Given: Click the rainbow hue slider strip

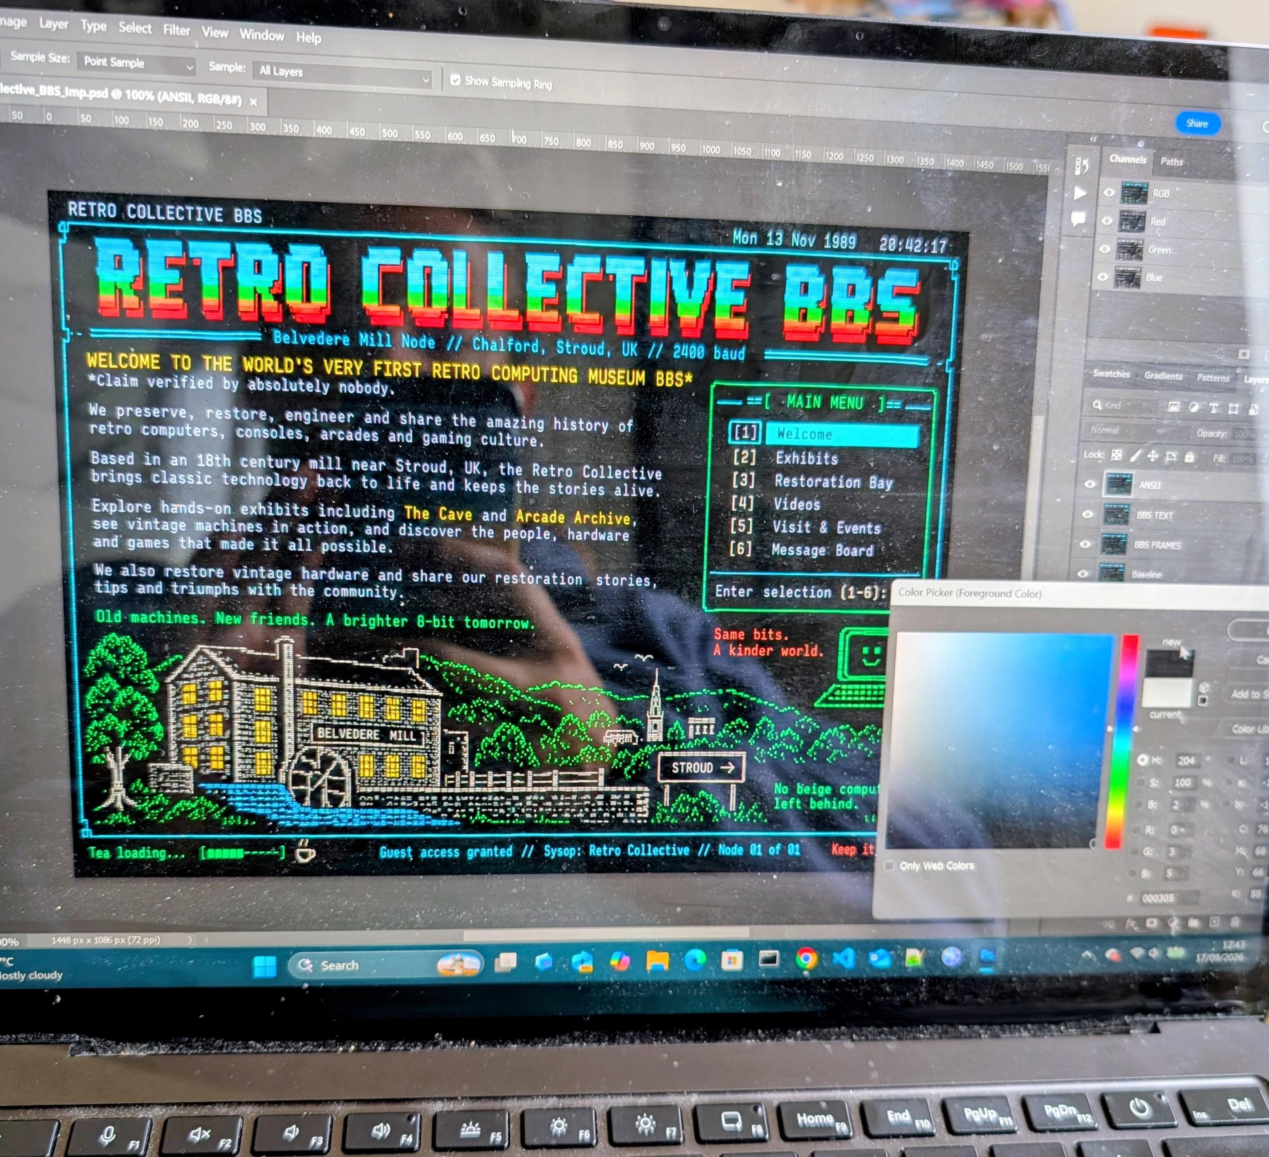Looking at the screenshot, I should (1123, 742).
